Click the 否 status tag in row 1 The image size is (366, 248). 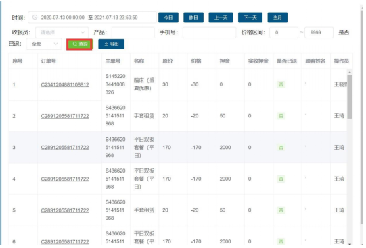coord(281,85)
